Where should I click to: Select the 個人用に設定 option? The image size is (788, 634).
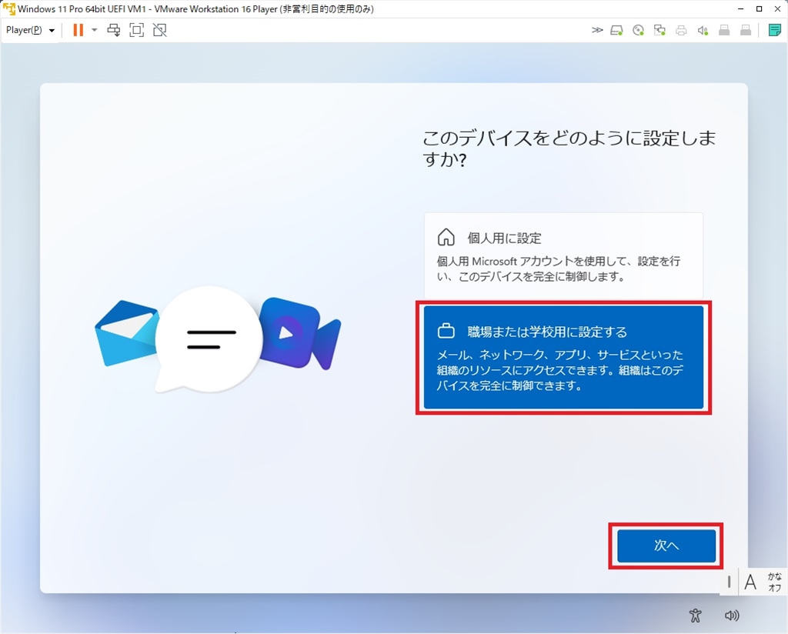point(563,255)
